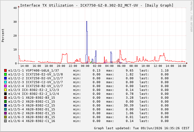
Task: Click legend text e1/2/3 ICX-8302-E2-2_1/2/3
Action: coord(34,90)
